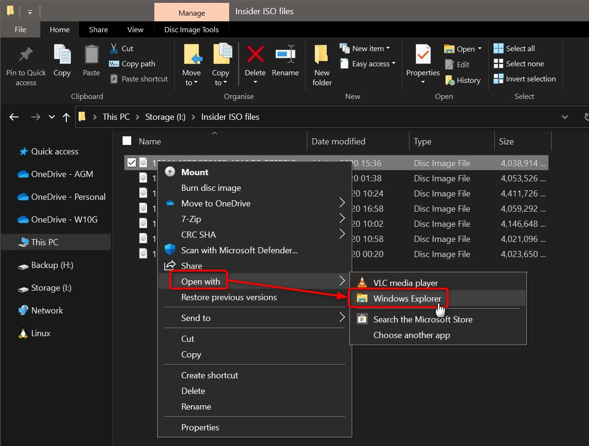Open the Send to submenu

tap(255, 318)
